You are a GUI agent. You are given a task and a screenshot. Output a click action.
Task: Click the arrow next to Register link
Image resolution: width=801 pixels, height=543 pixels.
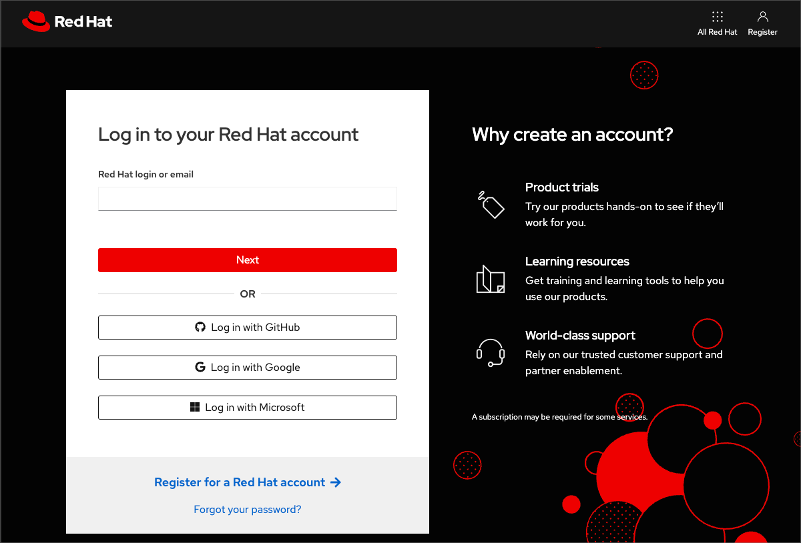(x=336, y=482)
